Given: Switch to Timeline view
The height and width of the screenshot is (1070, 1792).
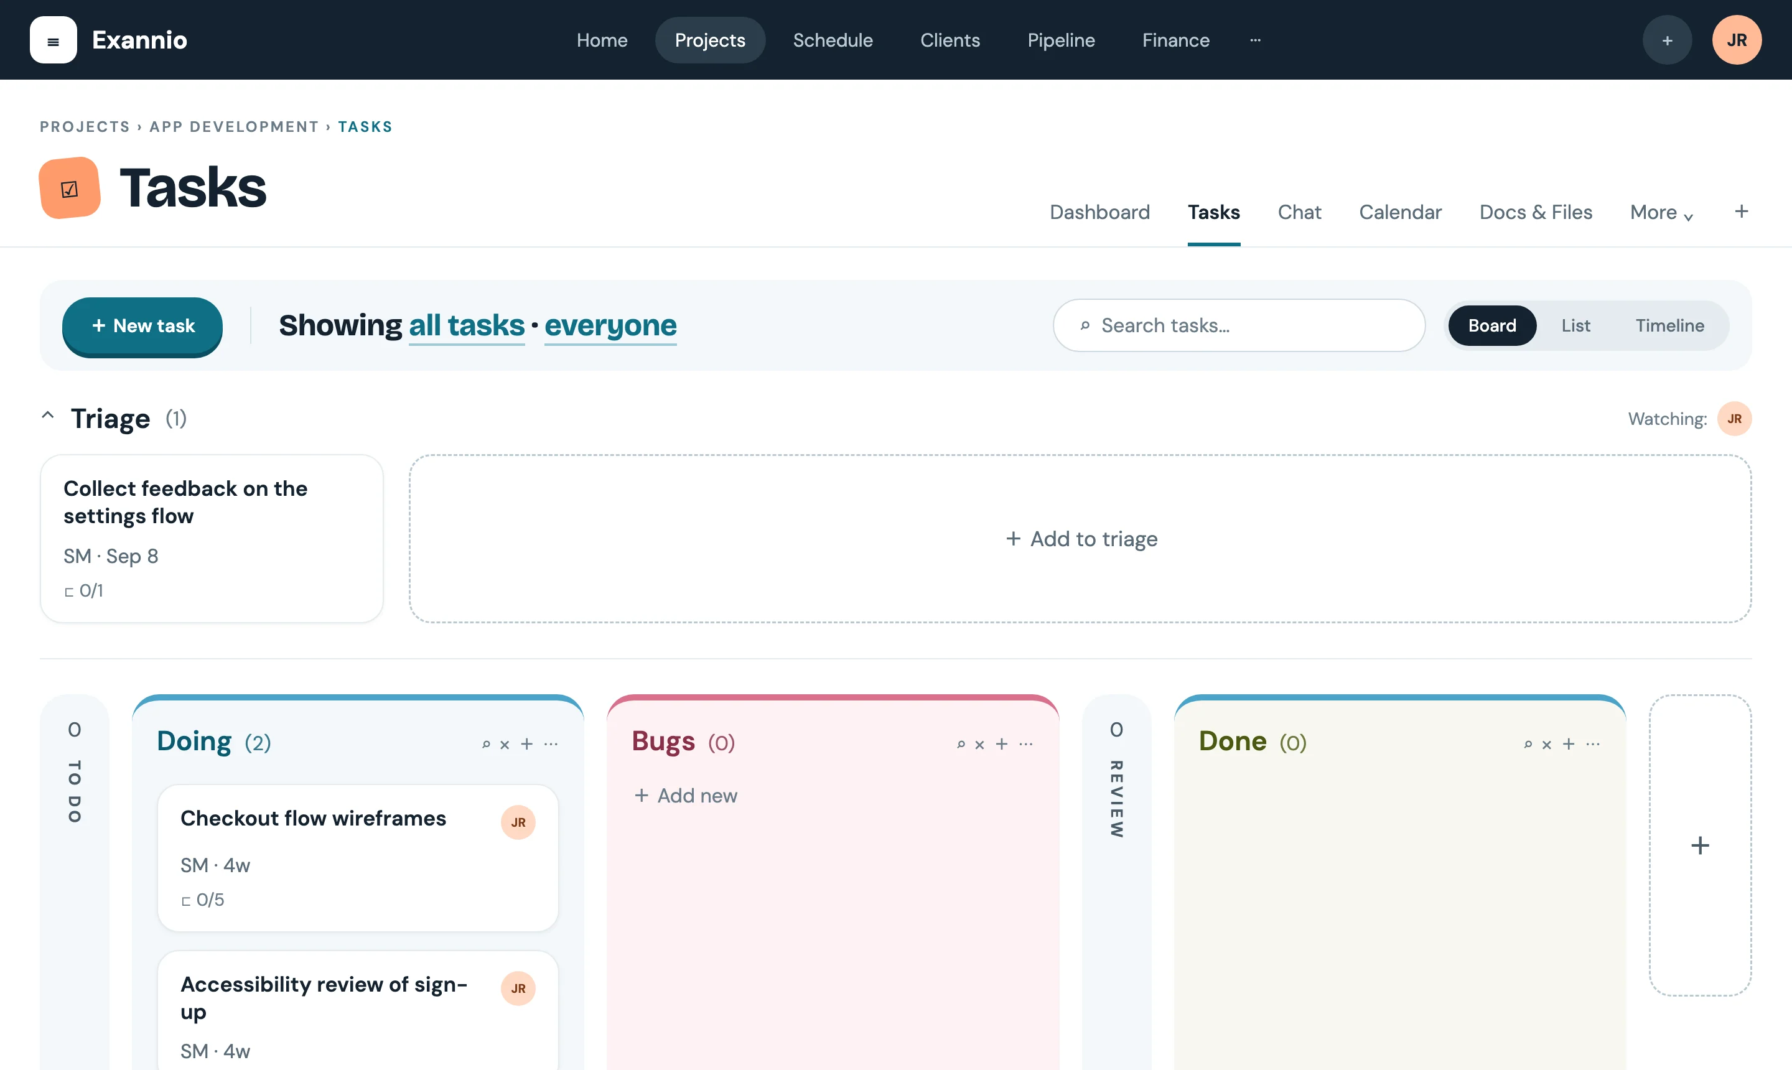Looking at the screenshot, I should tap(1669, 326).
